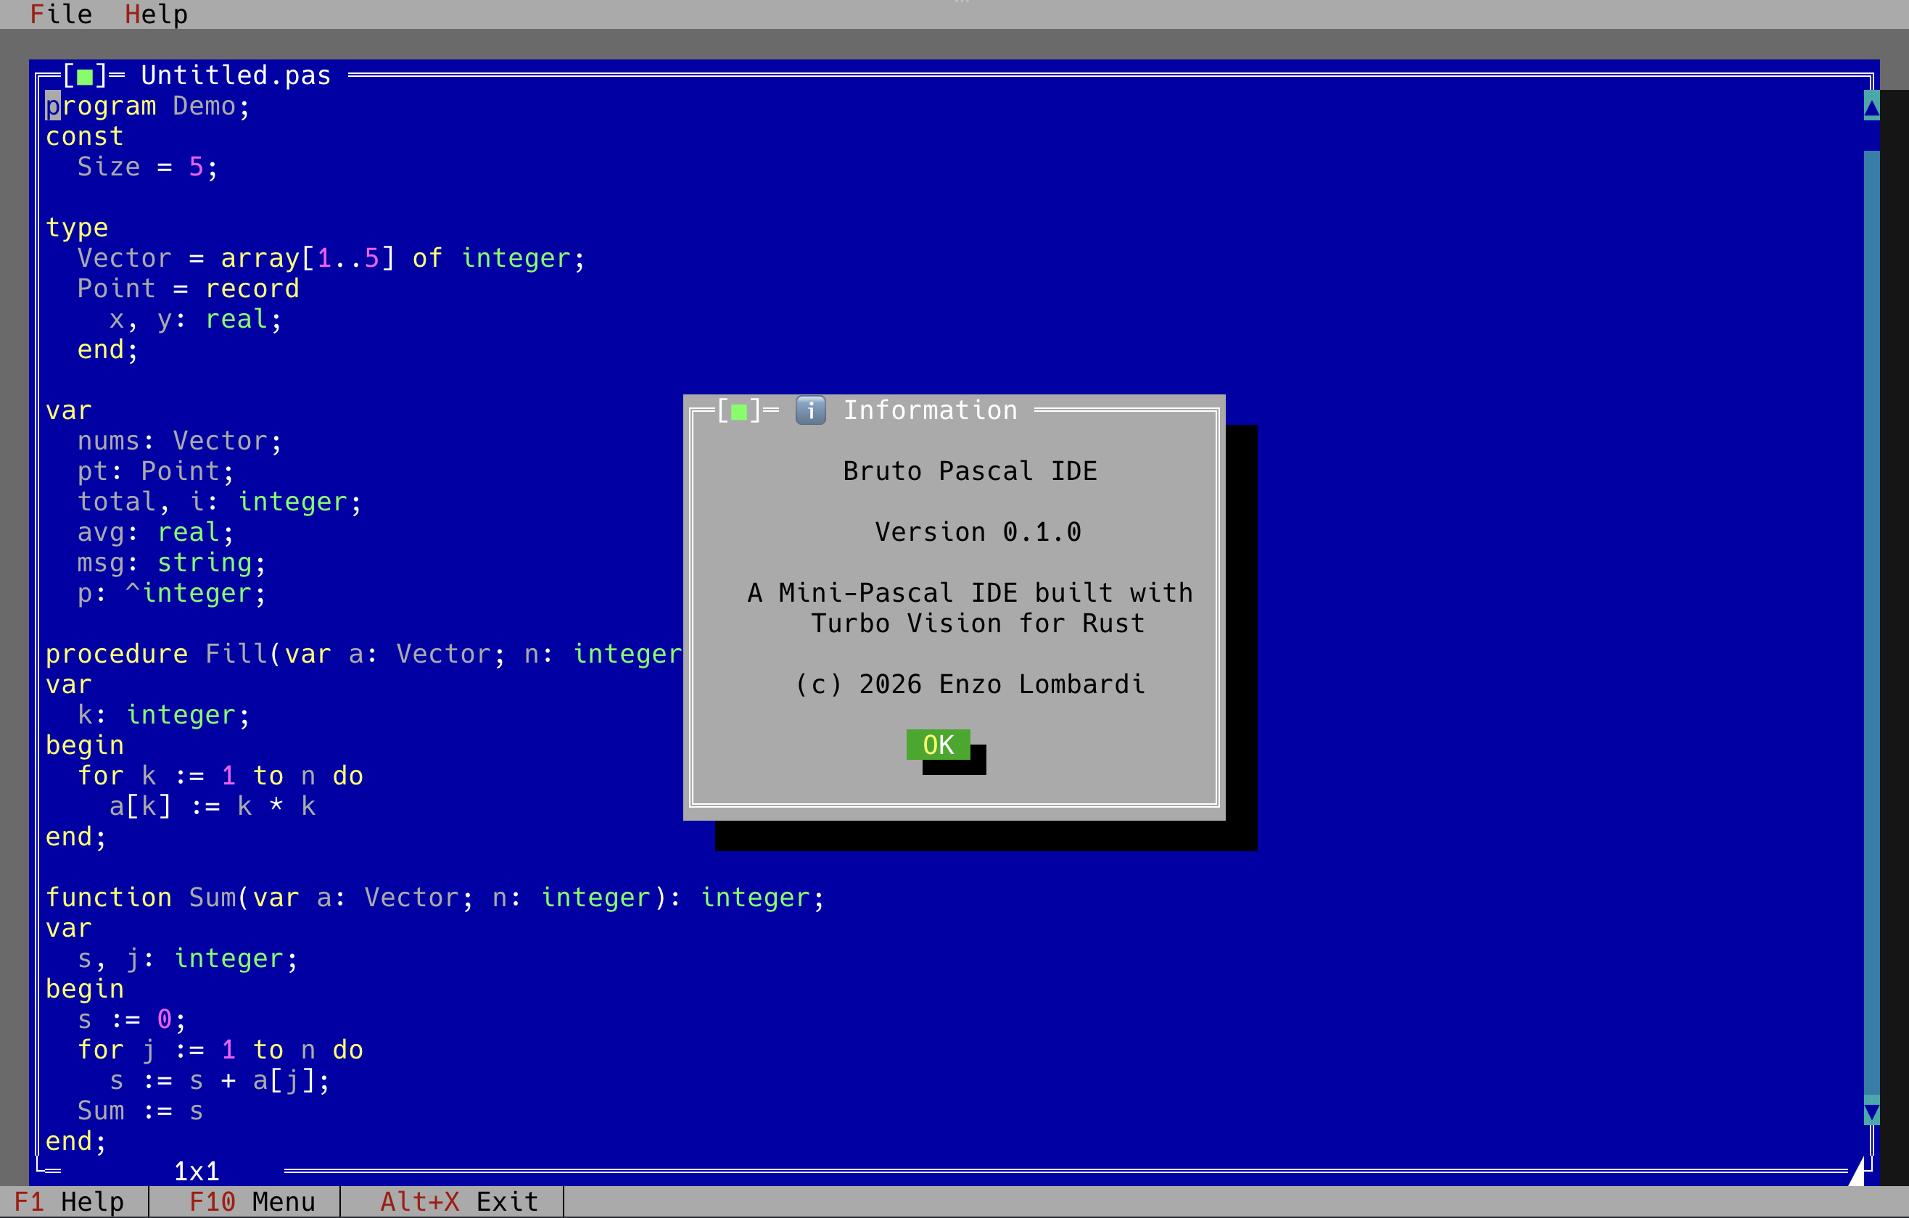This screenshot has width=1909, height=1218.
Task: Click the 'x, y: real;' line
Action: click(x=196, y=319)
